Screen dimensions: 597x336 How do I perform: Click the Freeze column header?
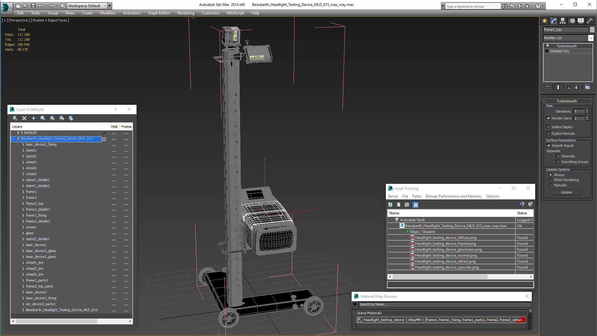[126, 127]
